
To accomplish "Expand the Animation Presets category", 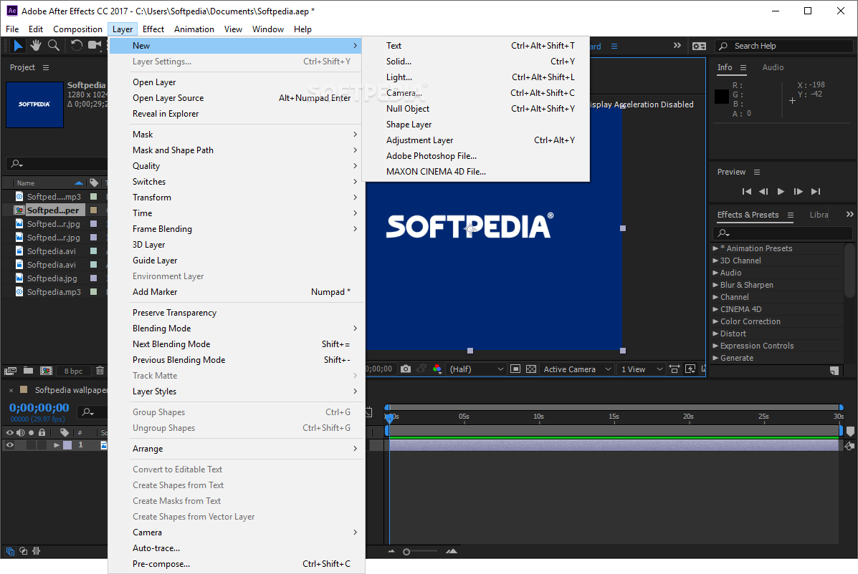I will click(x=716, y=248).
